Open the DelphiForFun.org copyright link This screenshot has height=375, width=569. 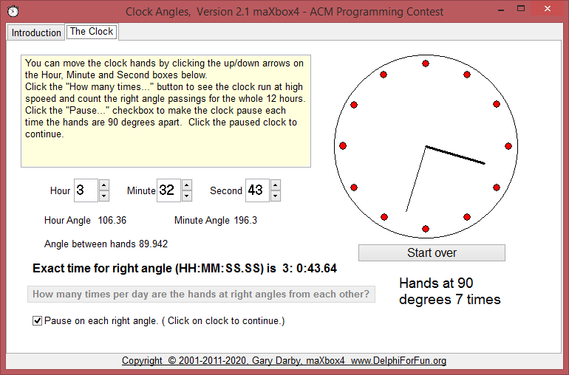point(284,361)
